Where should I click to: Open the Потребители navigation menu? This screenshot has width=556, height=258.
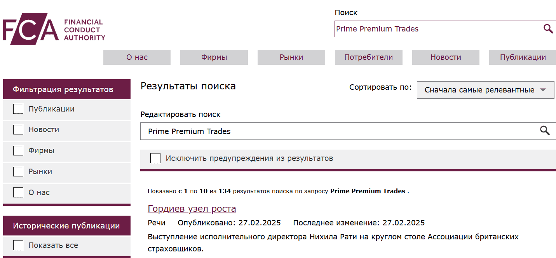coord(368,57)
